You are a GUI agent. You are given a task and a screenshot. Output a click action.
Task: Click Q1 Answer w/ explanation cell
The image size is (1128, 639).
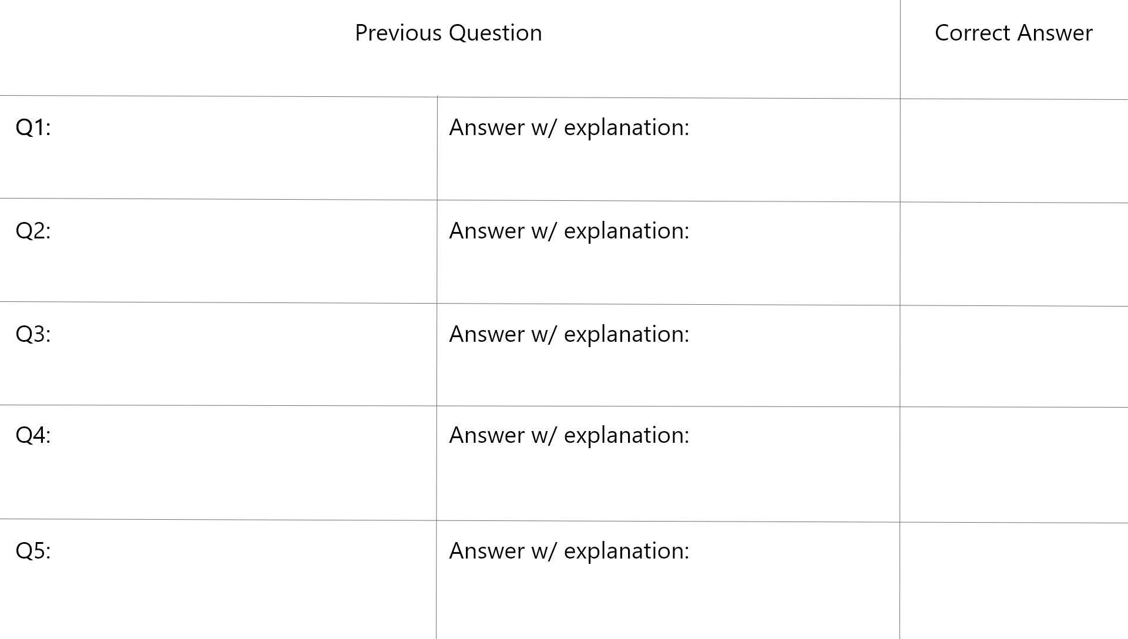(x=669, y=149)
